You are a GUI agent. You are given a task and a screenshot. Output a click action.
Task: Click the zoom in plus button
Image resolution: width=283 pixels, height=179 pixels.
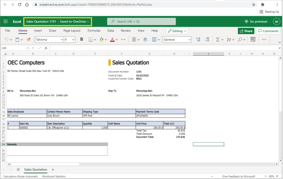point(277,176)
